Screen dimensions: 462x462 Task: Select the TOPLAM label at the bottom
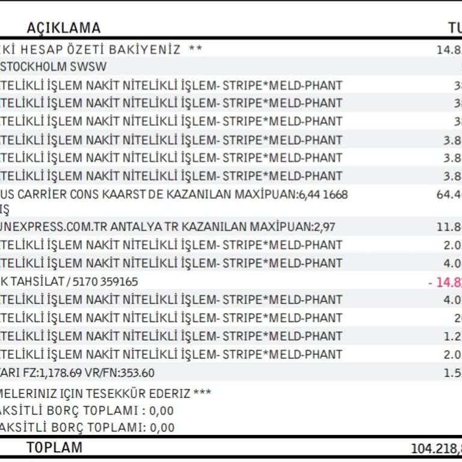(55, 448)
